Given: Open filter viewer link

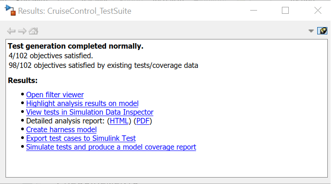Looking at the screenshot, I should (55, 95).
